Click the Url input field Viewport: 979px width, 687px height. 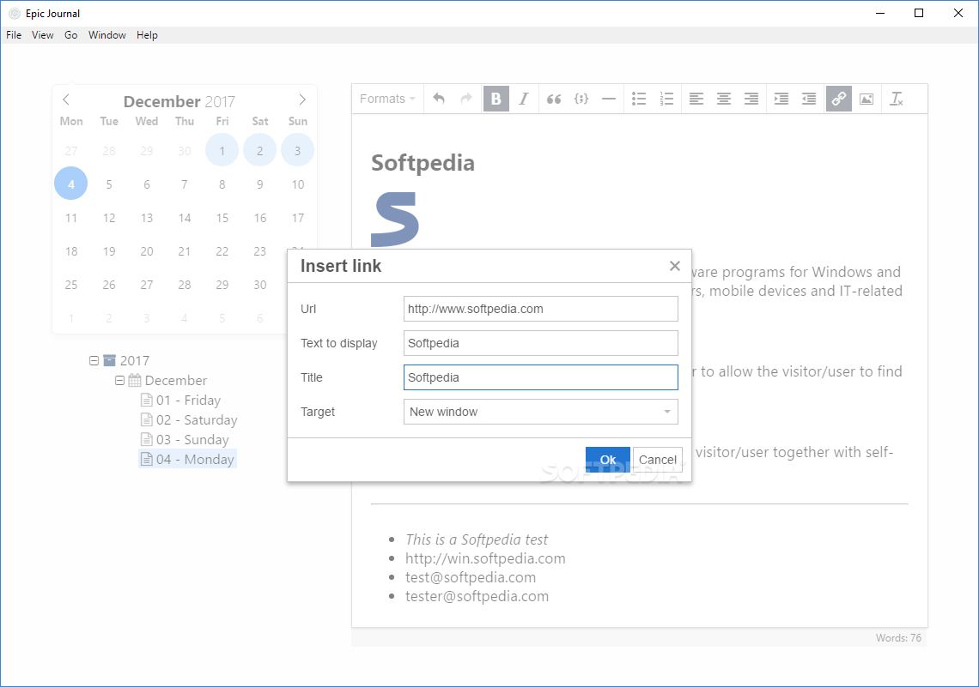click(541, 309)
